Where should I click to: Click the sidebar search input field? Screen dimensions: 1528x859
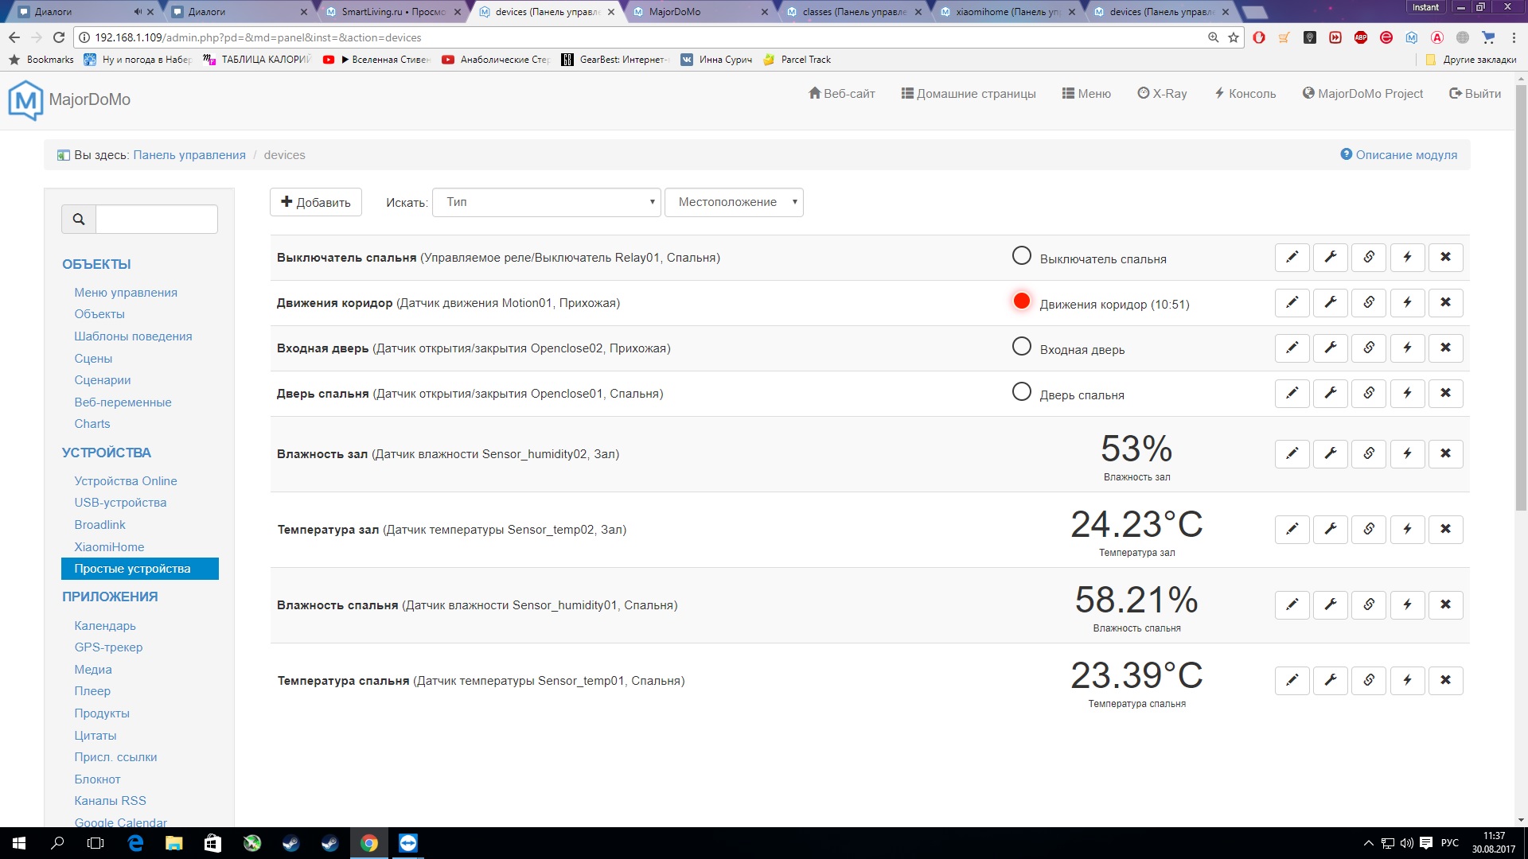[157, 220]
